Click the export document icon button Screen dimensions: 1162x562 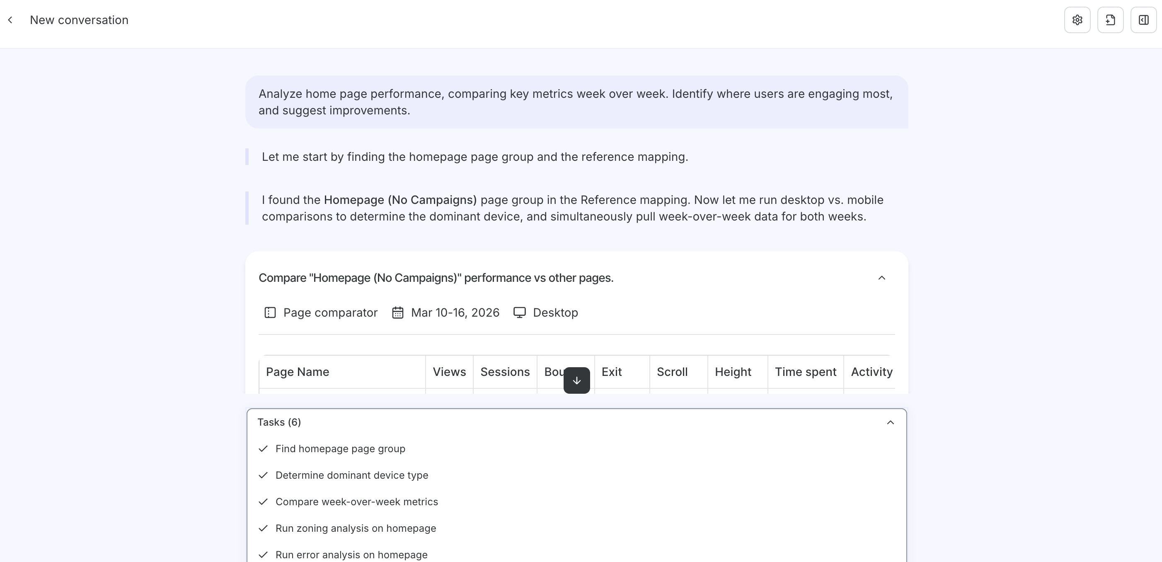click(x=1110, y=20)
